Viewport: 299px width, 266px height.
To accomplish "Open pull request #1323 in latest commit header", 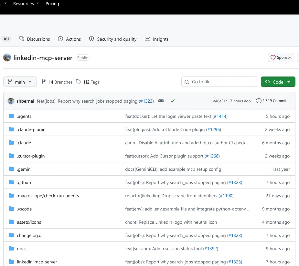I will [x=146, y=101].
